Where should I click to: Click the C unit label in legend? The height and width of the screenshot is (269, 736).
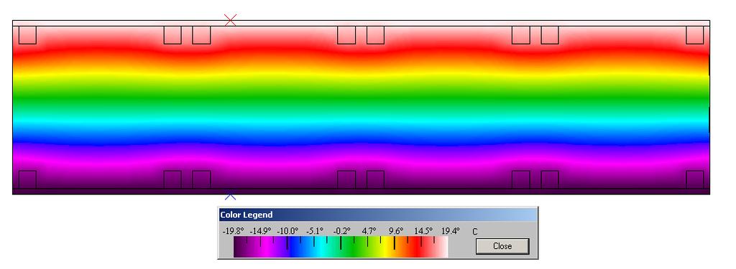point(475,232)
